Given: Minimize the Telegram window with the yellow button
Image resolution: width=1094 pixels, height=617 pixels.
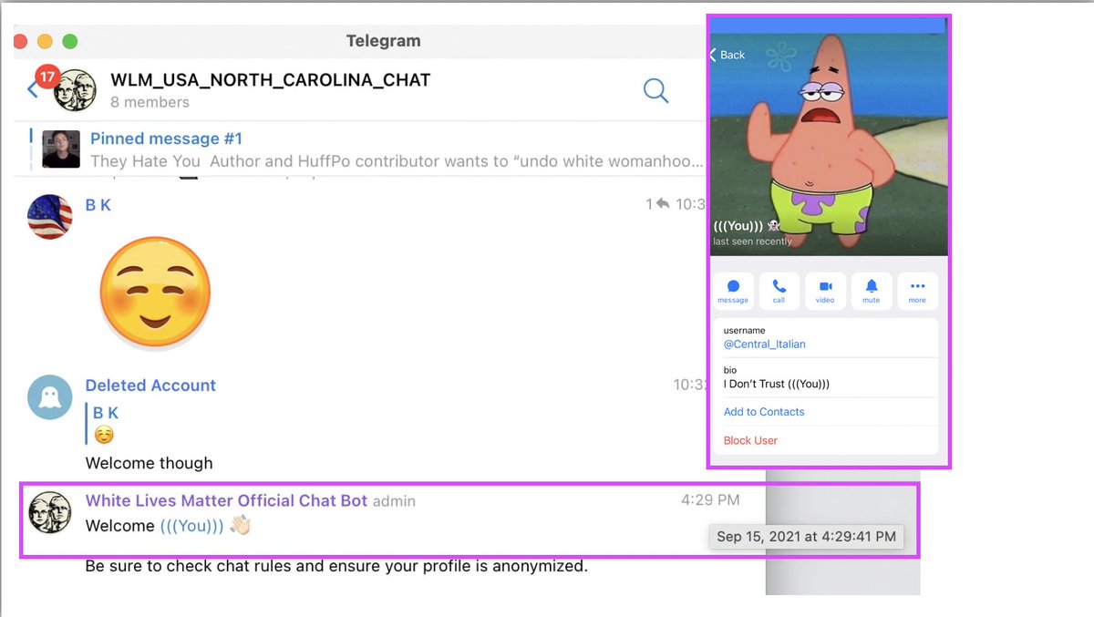Looking at the screenshot, I should pos(45,41).
